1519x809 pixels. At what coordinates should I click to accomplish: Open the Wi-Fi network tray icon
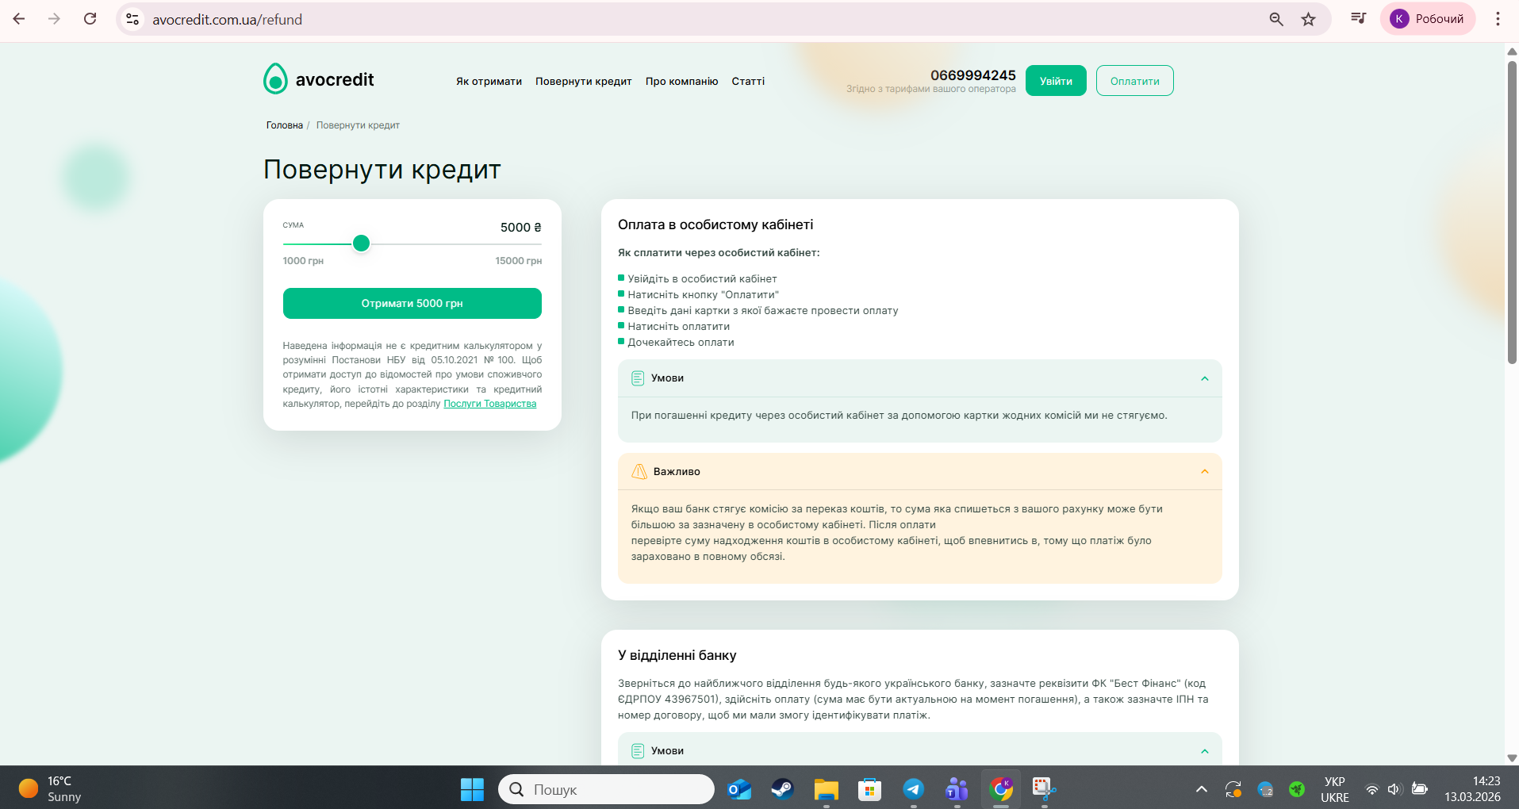point(1371,789)
